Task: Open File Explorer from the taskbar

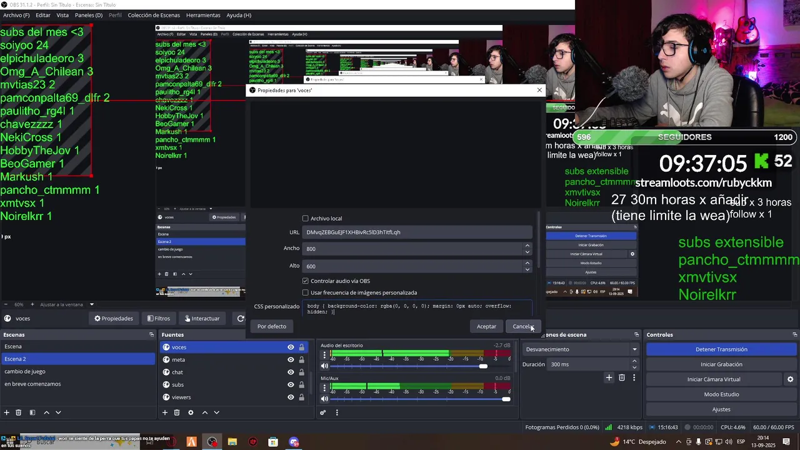Action: coord(232,442)
